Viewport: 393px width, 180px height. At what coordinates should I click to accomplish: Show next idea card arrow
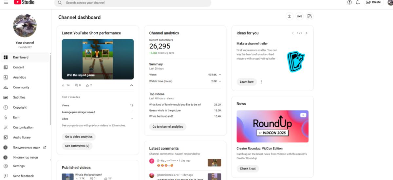(307, 33)
